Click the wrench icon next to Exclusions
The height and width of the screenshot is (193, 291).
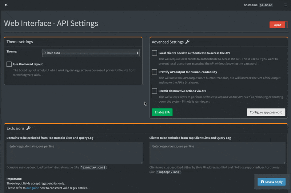(28, 128)
